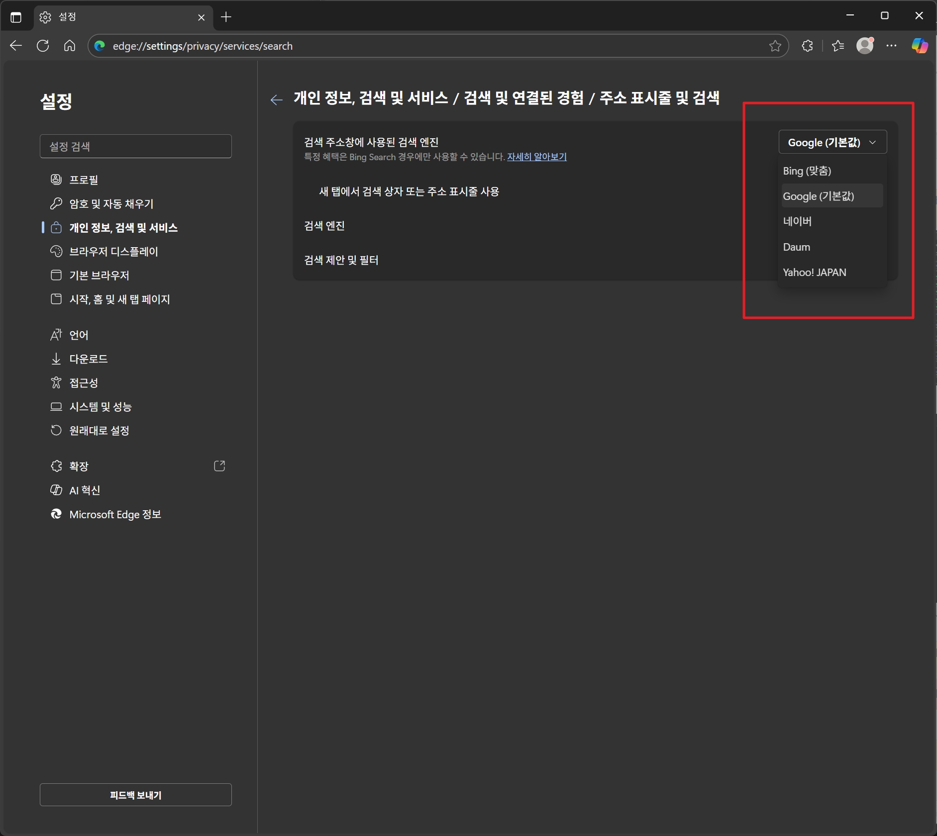Open 프로필 settings section
The height and width of the screenshot is (836, 937).
click(x=136, y=180)
